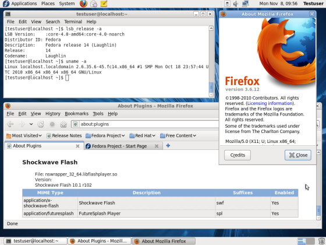Open the Terminal menu in terminal window
Screen dimensions: 326x245
click(x=73, y=22)
